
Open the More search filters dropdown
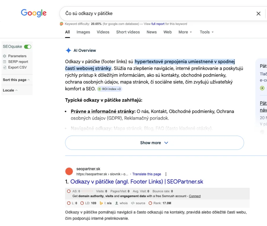[185, 32]
